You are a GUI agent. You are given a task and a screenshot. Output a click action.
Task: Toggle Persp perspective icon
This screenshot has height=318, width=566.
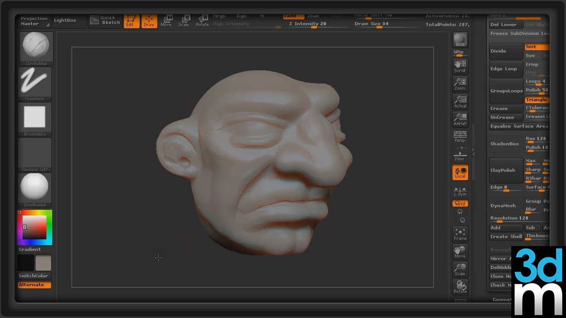[460, 136]
